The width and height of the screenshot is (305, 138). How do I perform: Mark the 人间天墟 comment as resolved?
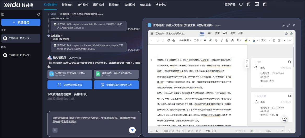tap(289, 96)
